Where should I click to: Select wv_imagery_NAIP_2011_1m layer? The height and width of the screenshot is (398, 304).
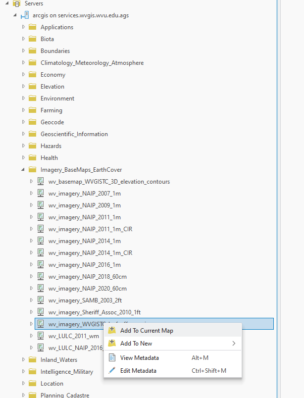[x=85, y=217]
